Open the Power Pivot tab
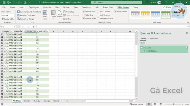 pos(108,7)
